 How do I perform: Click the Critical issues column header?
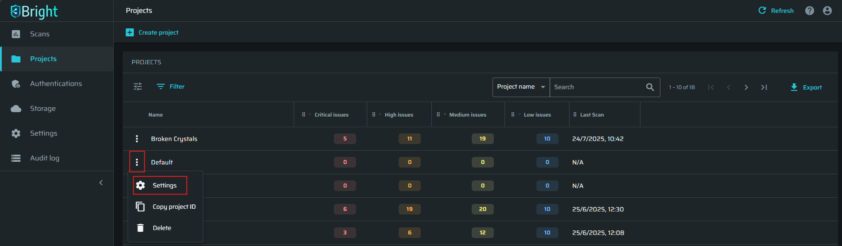pyautogui.click(x=331, y=115)
